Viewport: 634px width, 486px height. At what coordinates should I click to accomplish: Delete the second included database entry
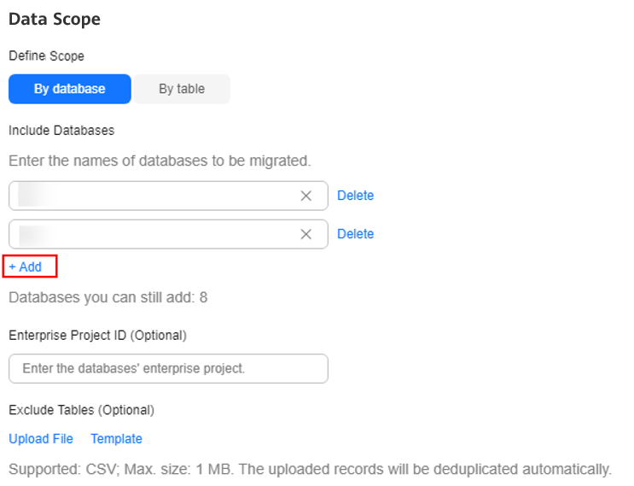pyautogui.click(x=356, y=234)
